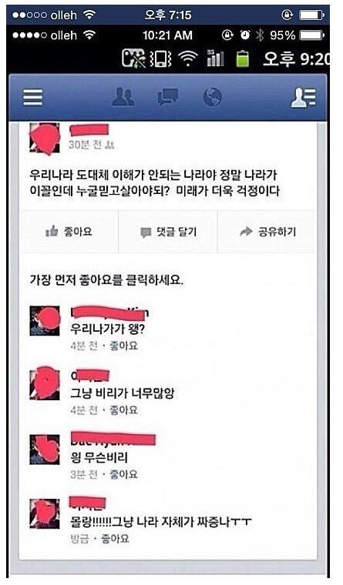
Task: Tap the thumbs-up 좋아요 button on post
Action: (x=69, y=232)
